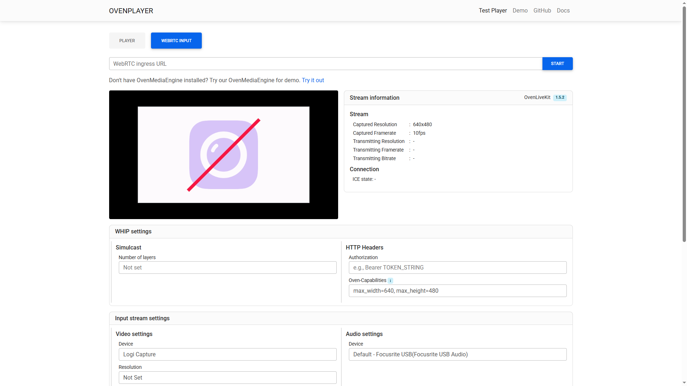Open the audio Device Focusrite dropdown
687x386 pixels.
[x=457, y=355]
